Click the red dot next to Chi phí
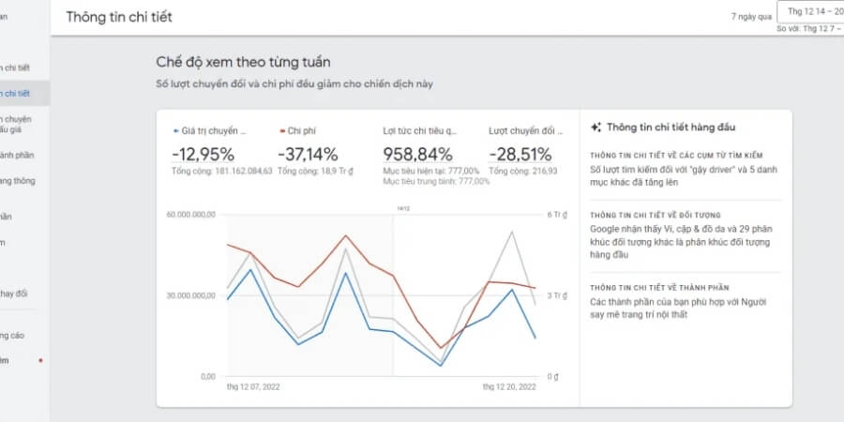This screenshot has height=422, width=844. click(x=282, y=130)
